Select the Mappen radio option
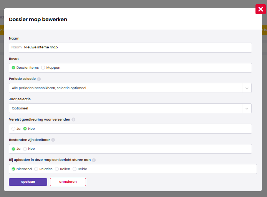267x197 pixels. click(x=43, y=68)
